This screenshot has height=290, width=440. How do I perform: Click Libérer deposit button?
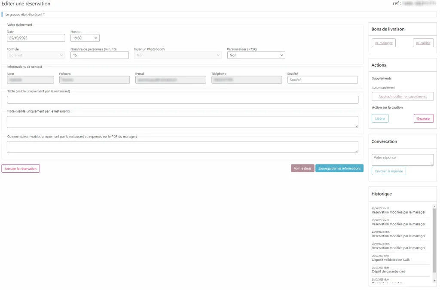tap(380, 119)
